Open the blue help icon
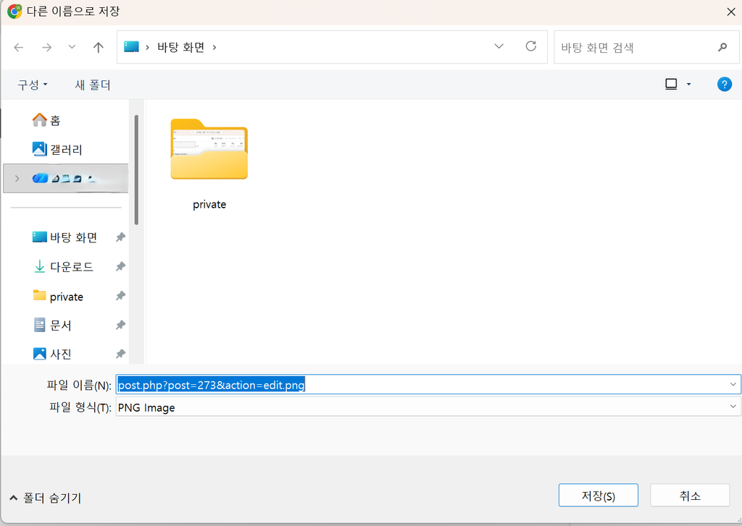 point(725,85)
